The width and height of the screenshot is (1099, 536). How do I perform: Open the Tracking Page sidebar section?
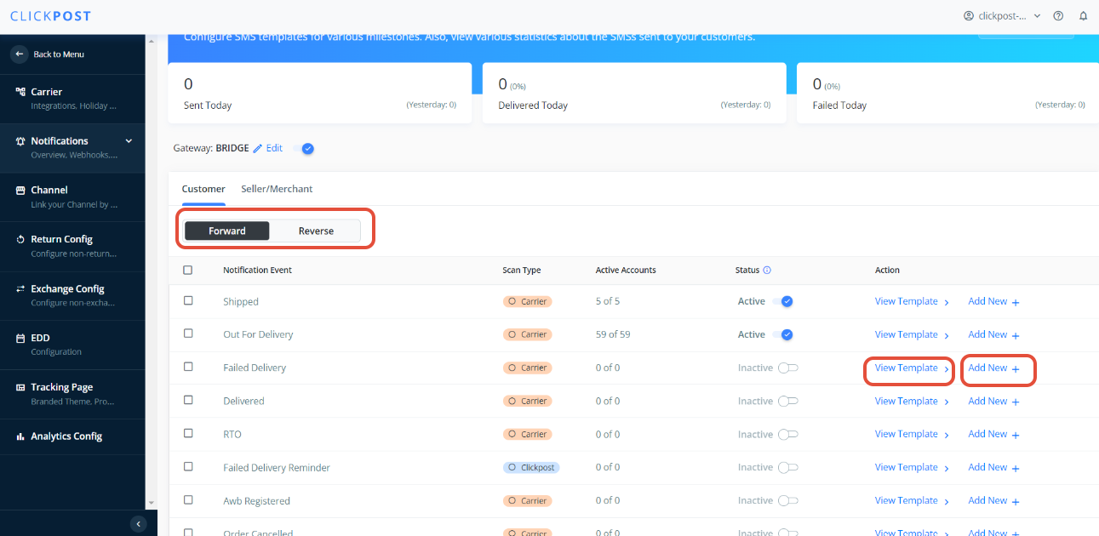72,394
